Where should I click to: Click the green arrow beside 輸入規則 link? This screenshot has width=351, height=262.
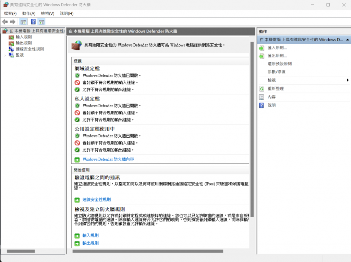click(77, 236)
